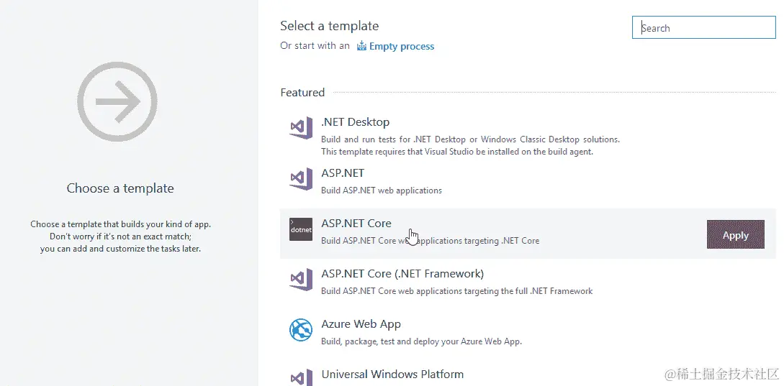This screenshot has height=386, width=784.
Task: Click the Featured section heading
Action: (302, 93)
